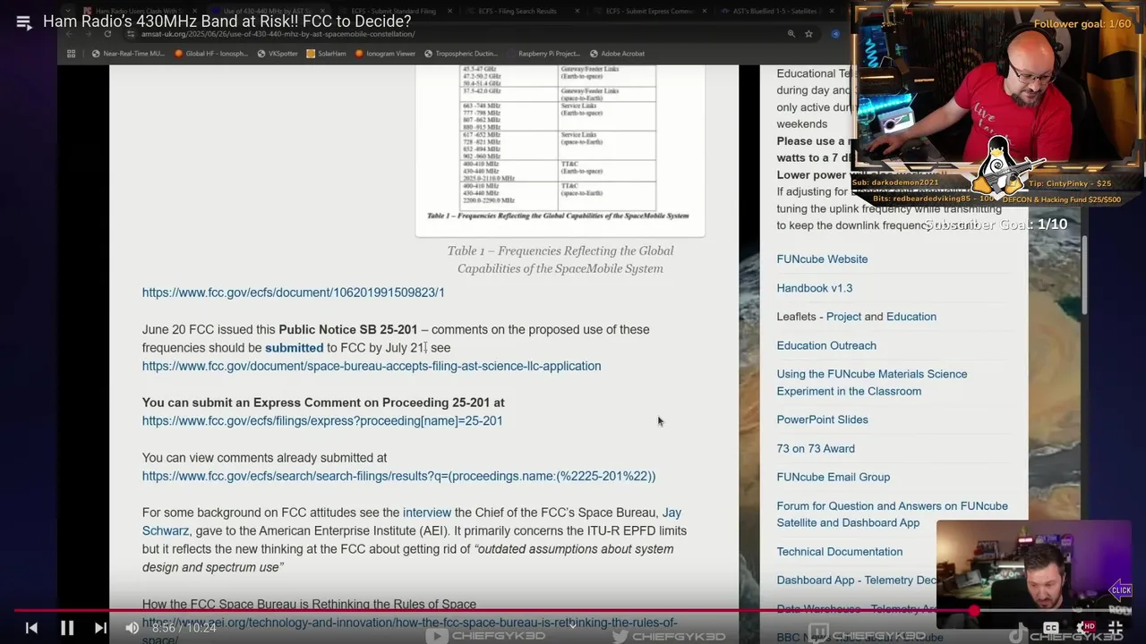Screen dimensions: 1146x644
Task: Pause the video playback
Action: click(x=67, y=628)
